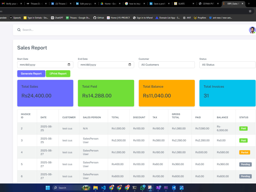Open the Home VS-PROJECT bookmark
Screen dimensions: 256x192
(x=119, y=18)
